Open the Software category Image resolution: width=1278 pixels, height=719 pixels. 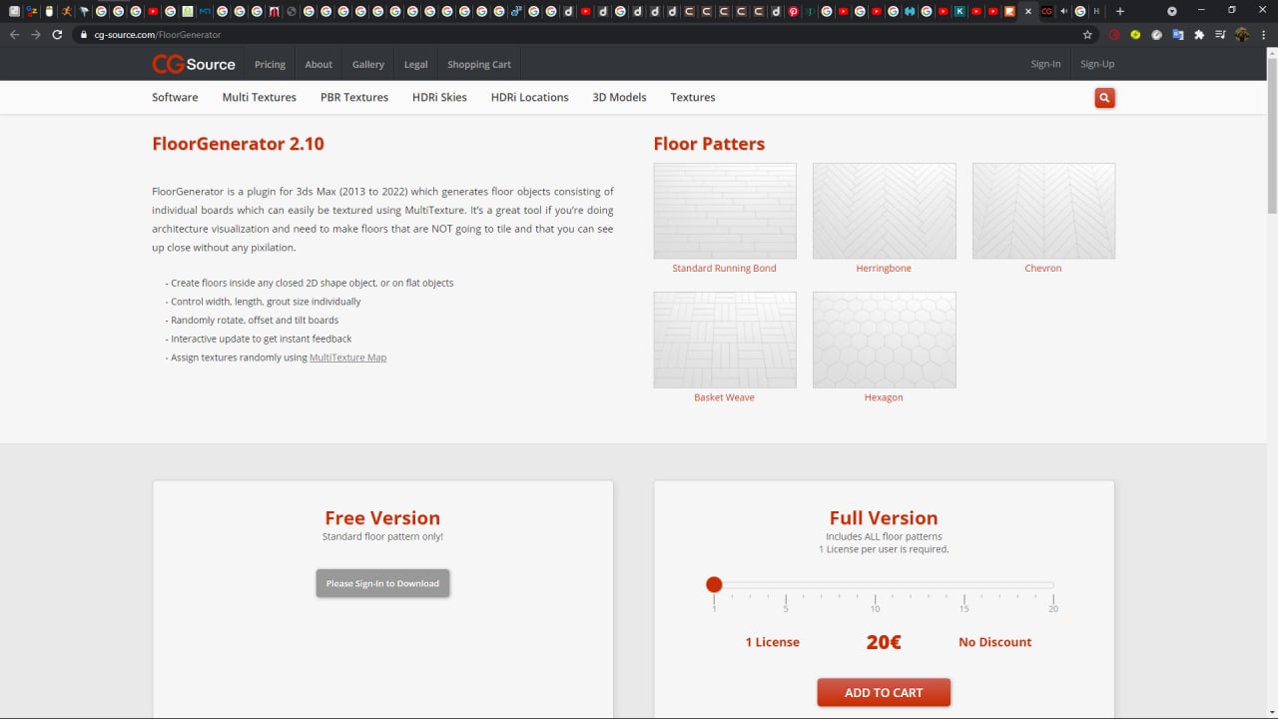175,97
